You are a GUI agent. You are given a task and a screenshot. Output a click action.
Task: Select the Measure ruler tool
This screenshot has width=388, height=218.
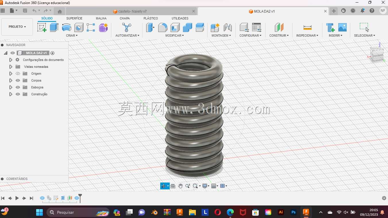pyautogui.click(x=307, y=27)
